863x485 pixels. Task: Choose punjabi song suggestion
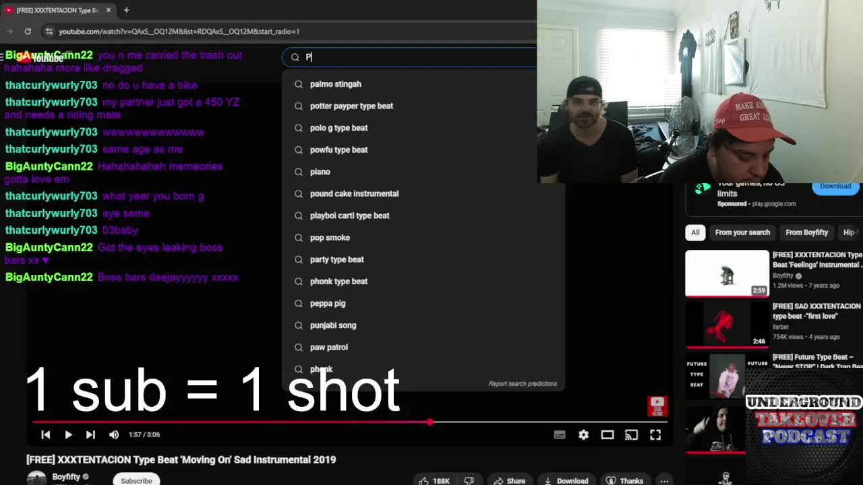click(x=333, y=325)
